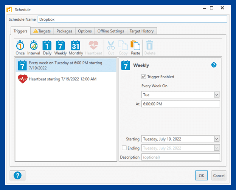Switch to the Triggers tab
Image resolution: width=236 pixels, height=190 pixels.
(20, 31)
